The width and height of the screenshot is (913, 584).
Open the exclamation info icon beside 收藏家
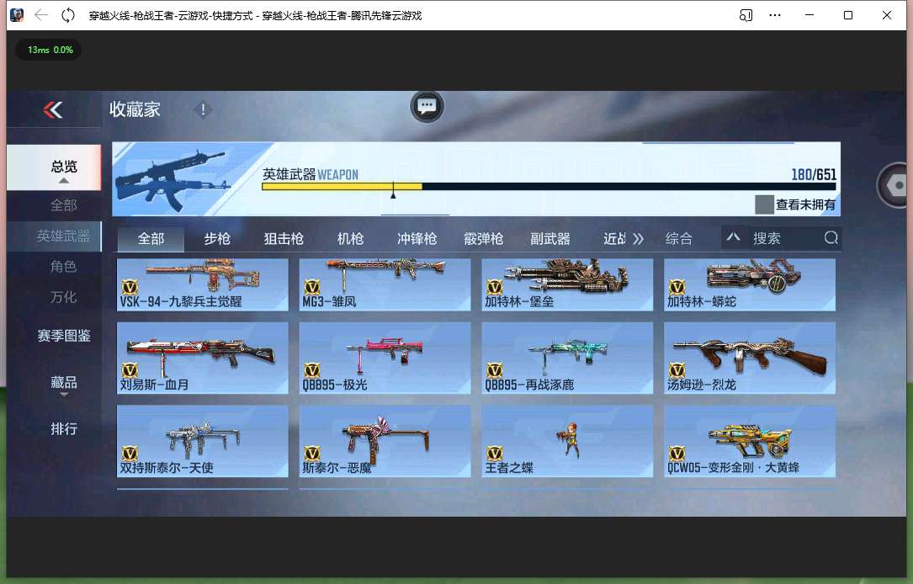pos(203,109)
